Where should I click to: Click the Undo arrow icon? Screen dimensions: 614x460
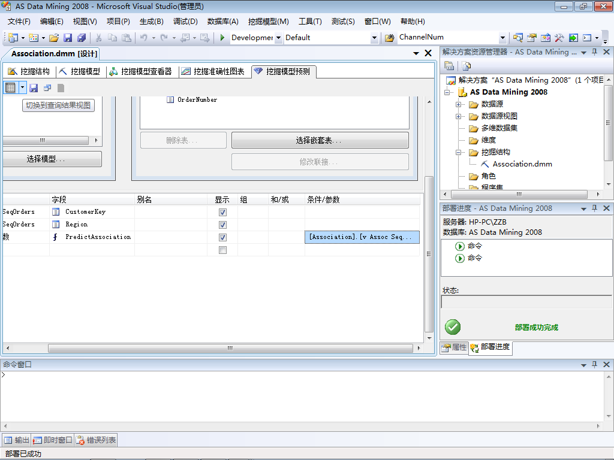point(144,38)
